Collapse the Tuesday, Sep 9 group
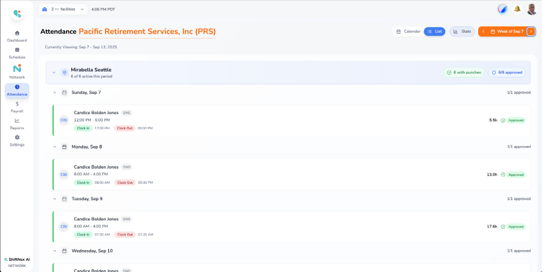This screenshot has height=272, width=542. point(55,199)
